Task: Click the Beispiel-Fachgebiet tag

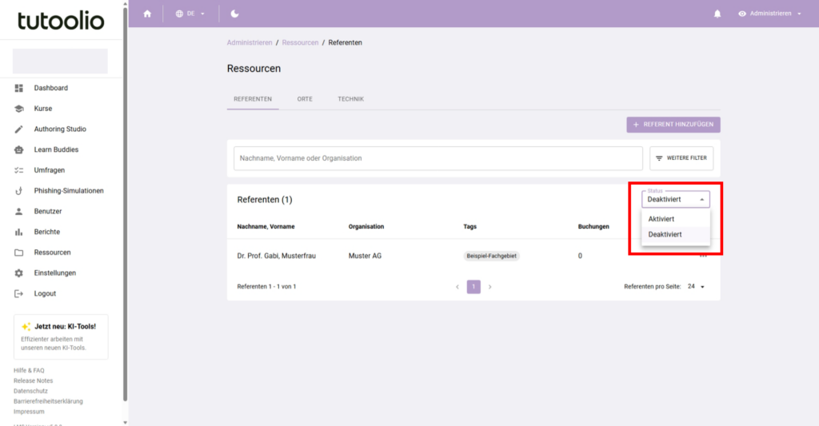Action: pos(492,256)
